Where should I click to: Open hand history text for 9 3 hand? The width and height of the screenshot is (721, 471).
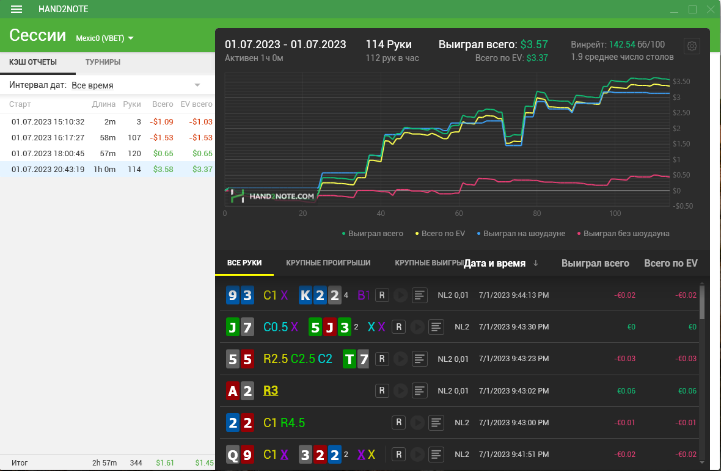point(419,295)
